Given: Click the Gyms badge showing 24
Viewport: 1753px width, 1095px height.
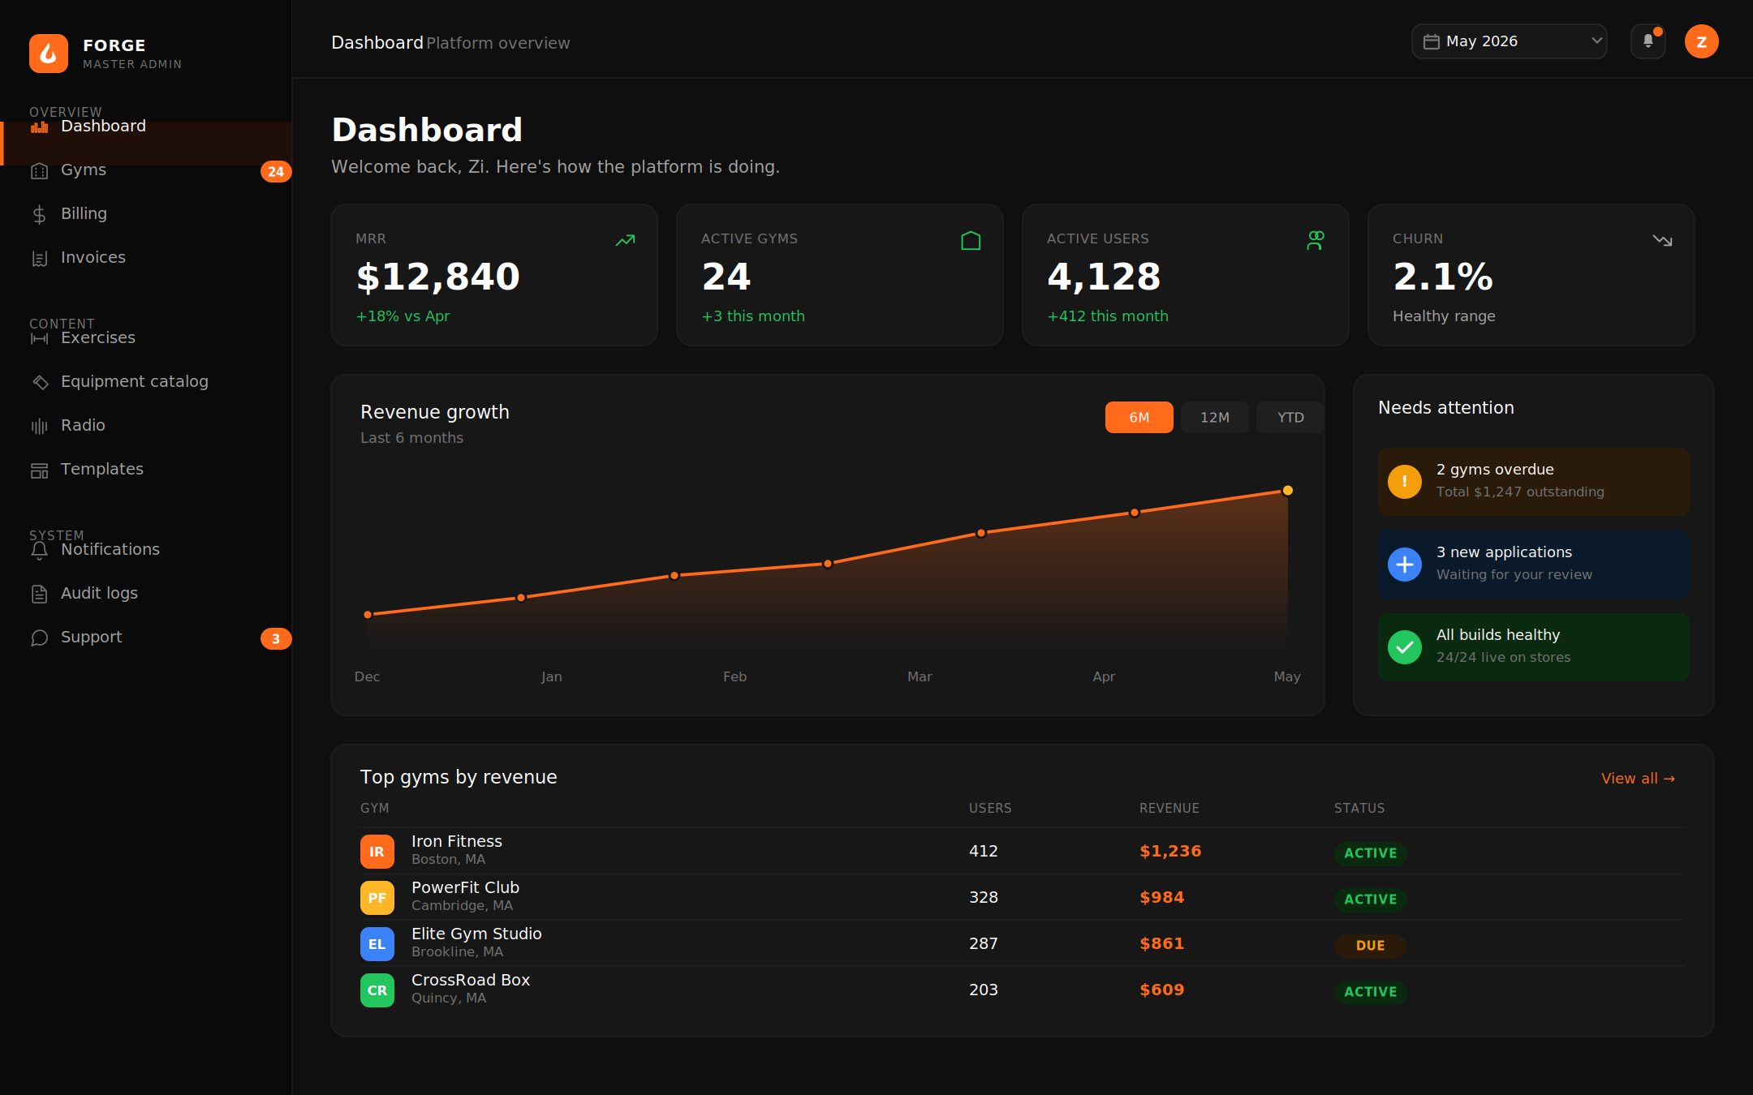Looking at the screenshot, I should click(x=276, y=171).
